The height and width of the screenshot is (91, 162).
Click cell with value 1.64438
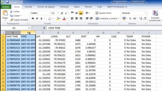(x=88, y=44)
